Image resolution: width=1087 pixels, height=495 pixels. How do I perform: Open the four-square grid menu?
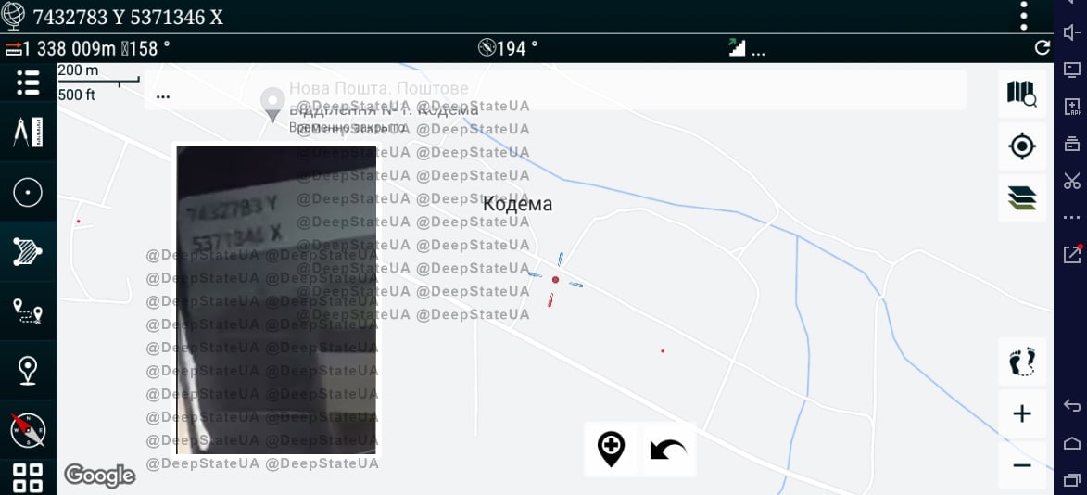pos(28,477)
